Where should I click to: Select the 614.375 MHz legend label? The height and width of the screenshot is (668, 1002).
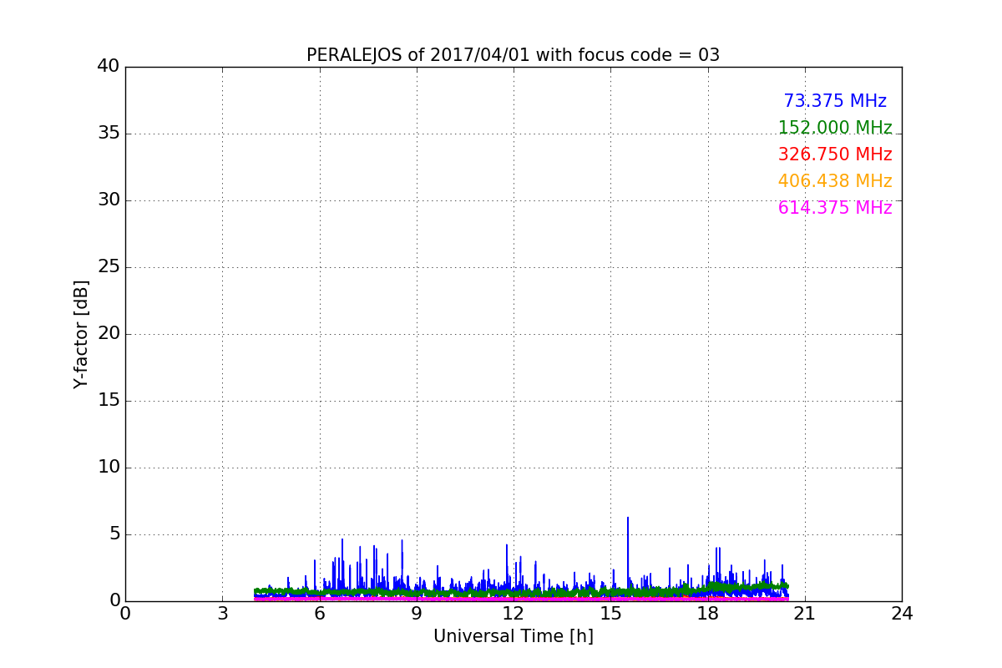[x=835, y=208]
